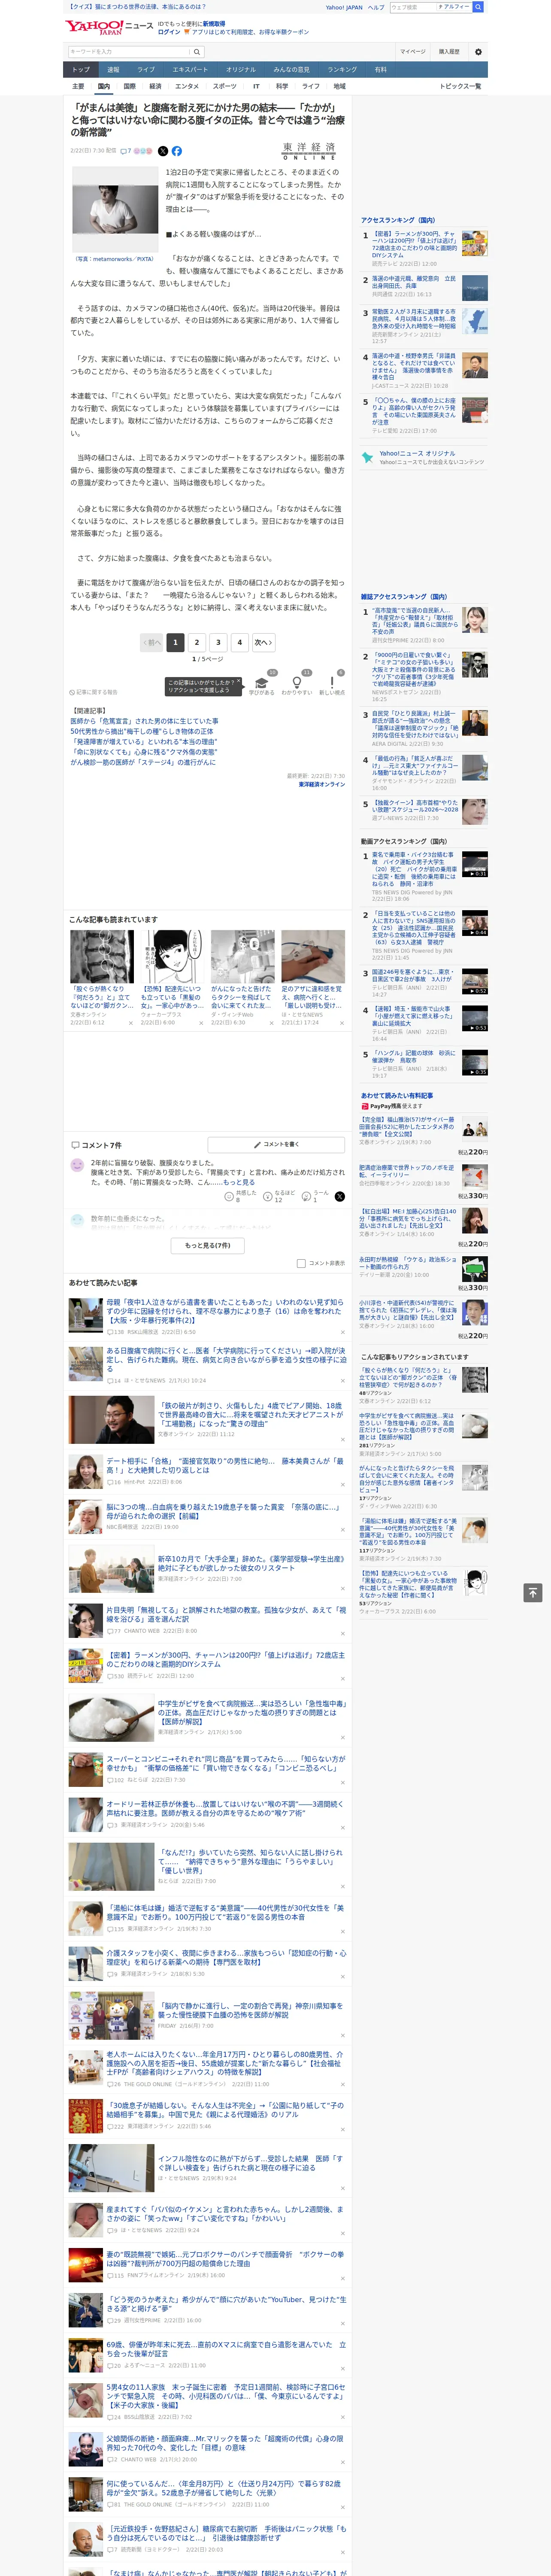Click the Yahoo!ニュース オリジナル bird icon

point(368,457)
